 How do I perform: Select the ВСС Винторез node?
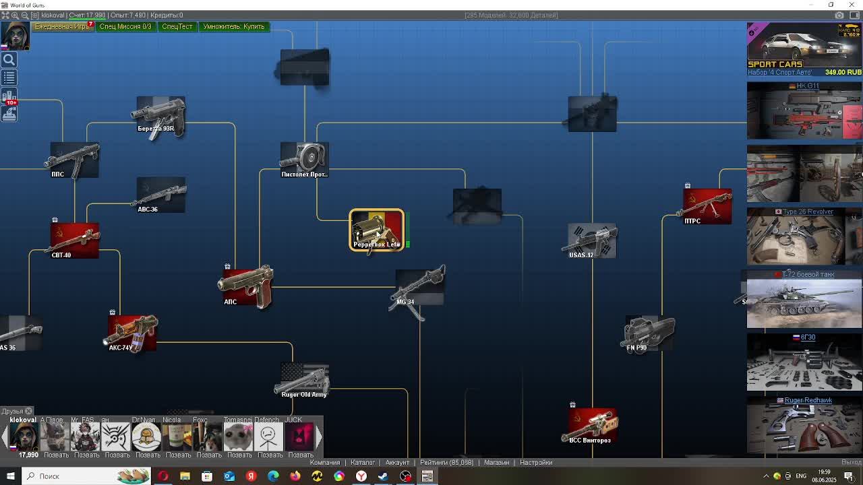(x=590, y=426)
